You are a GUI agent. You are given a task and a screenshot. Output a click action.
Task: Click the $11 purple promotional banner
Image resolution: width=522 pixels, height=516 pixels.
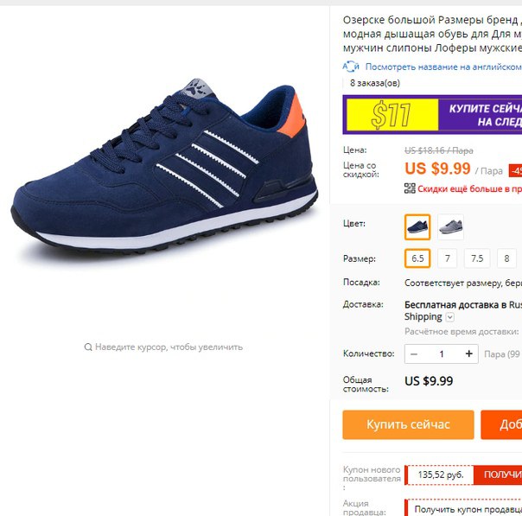pyautogui.click(x=432, y=115)
